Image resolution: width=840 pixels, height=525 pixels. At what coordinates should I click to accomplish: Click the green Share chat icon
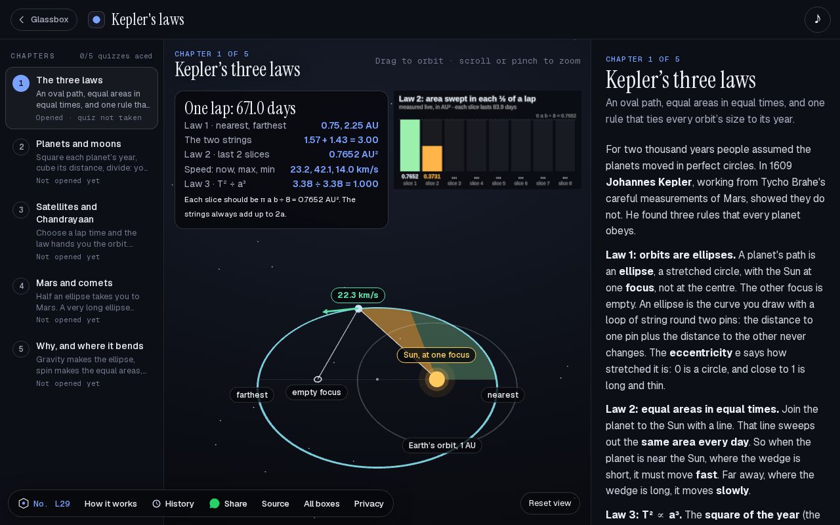coord(215,503)
